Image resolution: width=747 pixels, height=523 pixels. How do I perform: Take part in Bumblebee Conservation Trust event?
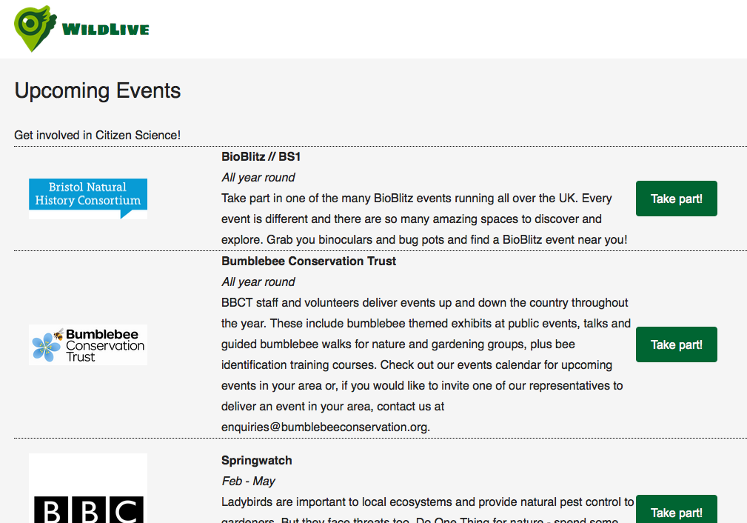click(676, 344)
